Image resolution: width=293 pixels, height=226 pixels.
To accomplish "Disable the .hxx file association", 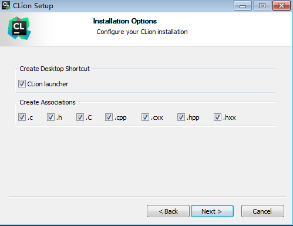I will click(x=217, y=117).
